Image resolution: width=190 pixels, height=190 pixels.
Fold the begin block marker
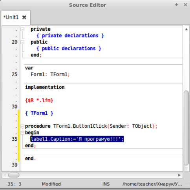click(22, 132)
